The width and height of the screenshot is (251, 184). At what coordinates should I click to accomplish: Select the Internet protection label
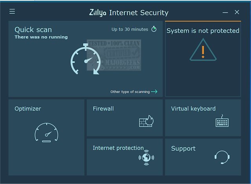(118, 148)
